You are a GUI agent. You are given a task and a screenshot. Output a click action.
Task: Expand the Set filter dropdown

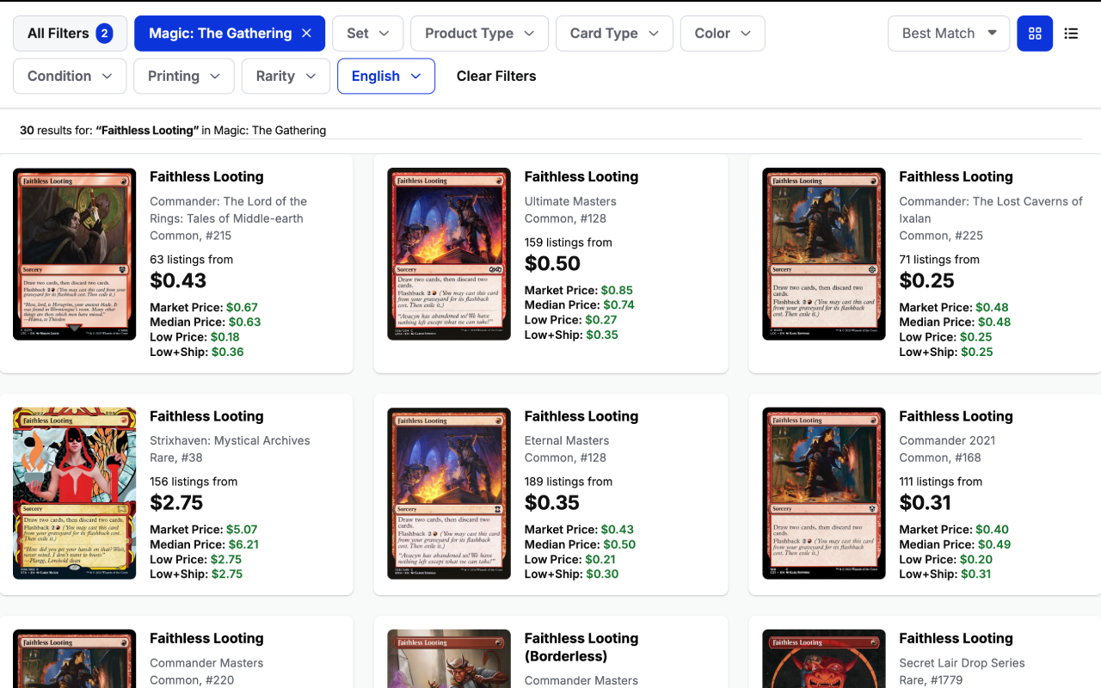coord(368,34)
